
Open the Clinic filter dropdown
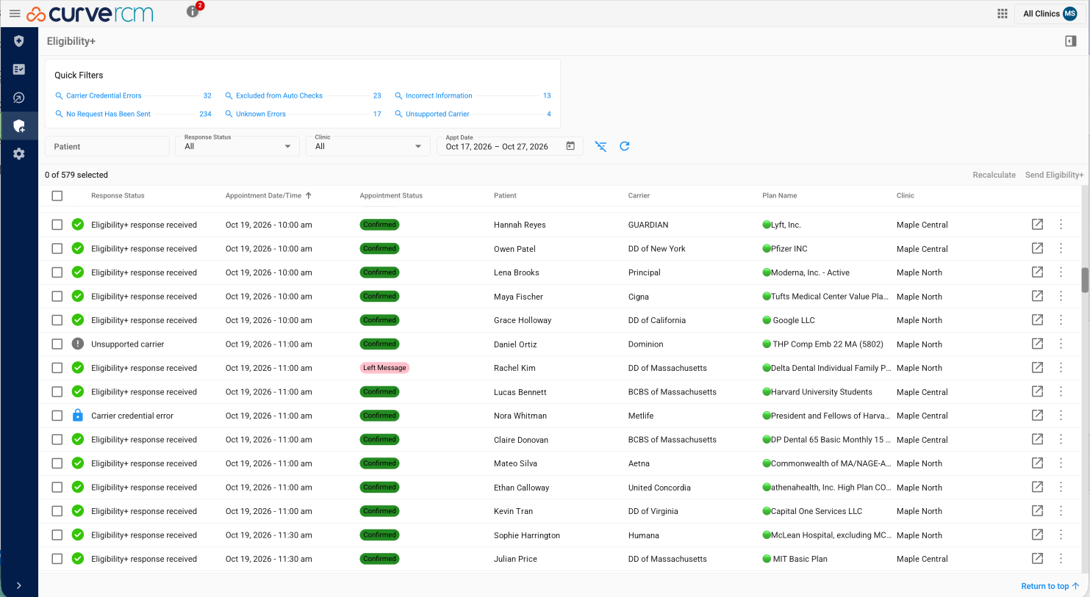pyautogui.click(x=367, y=145)
